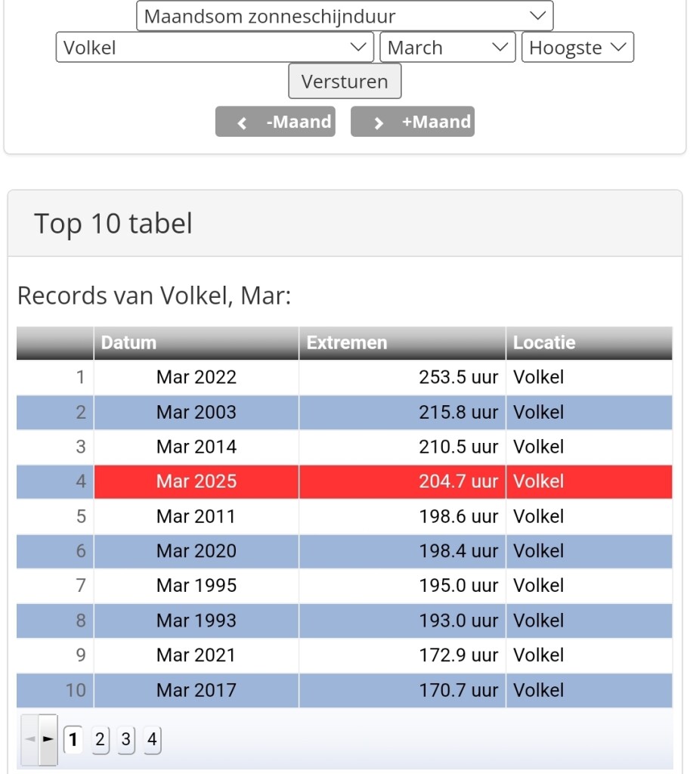Click the next page arrow in pagination
This screenshot has height=774, width=690.
48,739
